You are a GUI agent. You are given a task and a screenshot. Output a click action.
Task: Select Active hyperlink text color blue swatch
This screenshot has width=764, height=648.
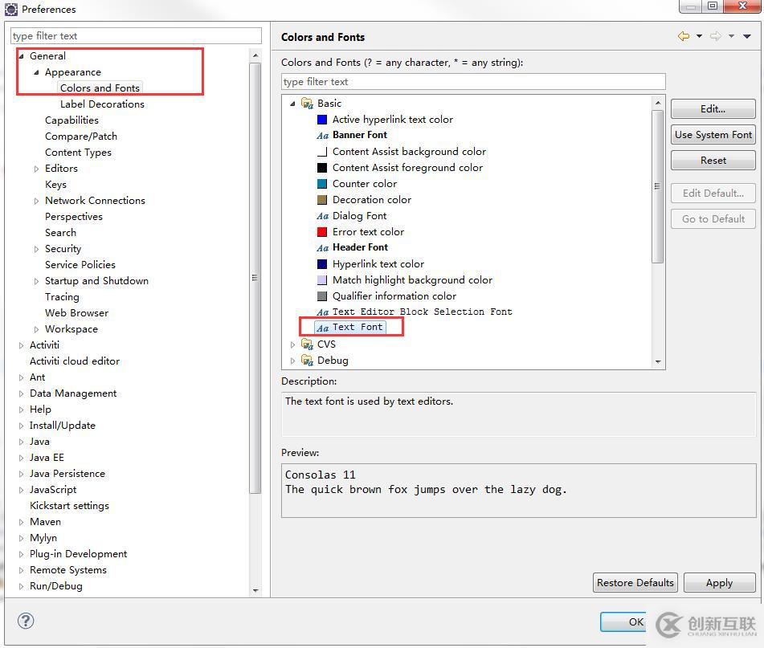coord(322,120)
